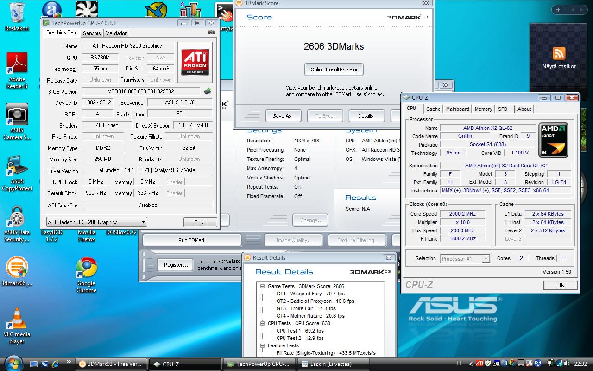The height and width of the screenshot is (371, 593).
Task: Click the ATI Radeon logo in GPU-Z
Action: click(x=195, y=63)
